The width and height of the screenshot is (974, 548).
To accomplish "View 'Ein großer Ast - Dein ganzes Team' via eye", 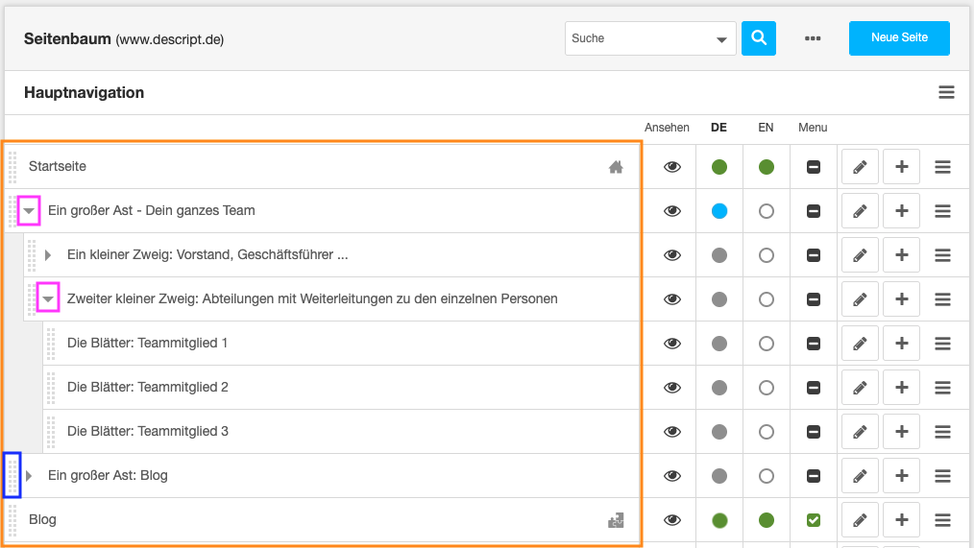I will (672, 211).
